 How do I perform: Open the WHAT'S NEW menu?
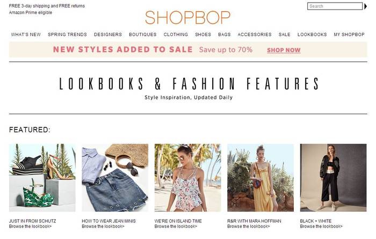point(26,34)
